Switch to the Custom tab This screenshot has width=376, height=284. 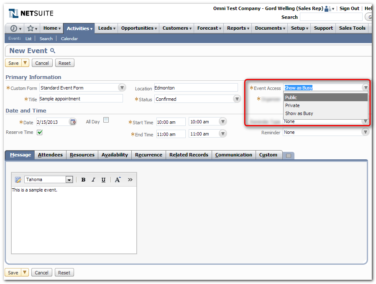pos(268,155)
